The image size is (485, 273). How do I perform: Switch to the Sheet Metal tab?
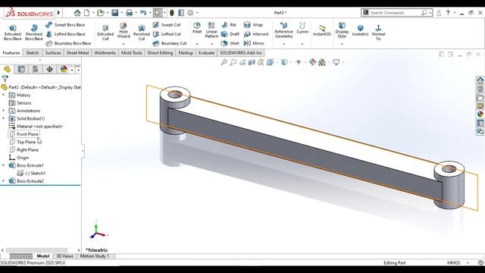tap(77, 53)
